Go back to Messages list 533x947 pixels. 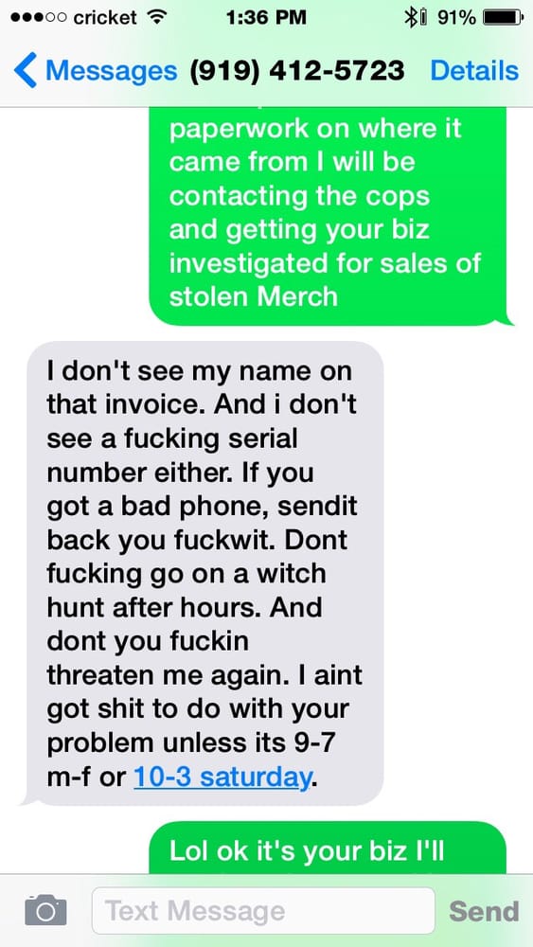point(96,71)
